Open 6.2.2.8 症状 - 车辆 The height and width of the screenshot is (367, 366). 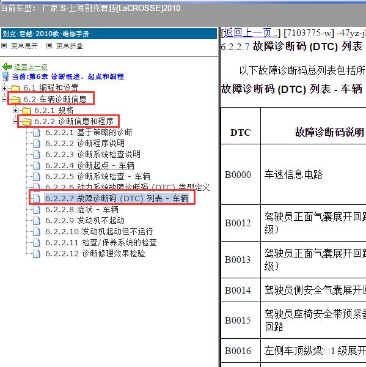click(x=82, y=209)
